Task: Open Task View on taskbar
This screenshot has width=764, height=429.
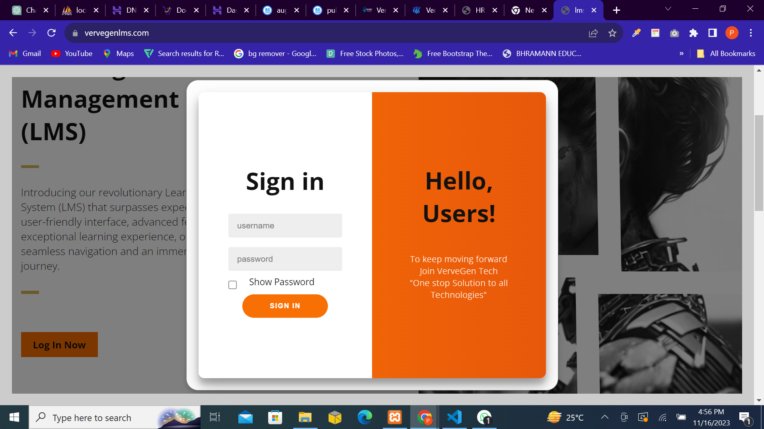Action: (x=215, y=417)
